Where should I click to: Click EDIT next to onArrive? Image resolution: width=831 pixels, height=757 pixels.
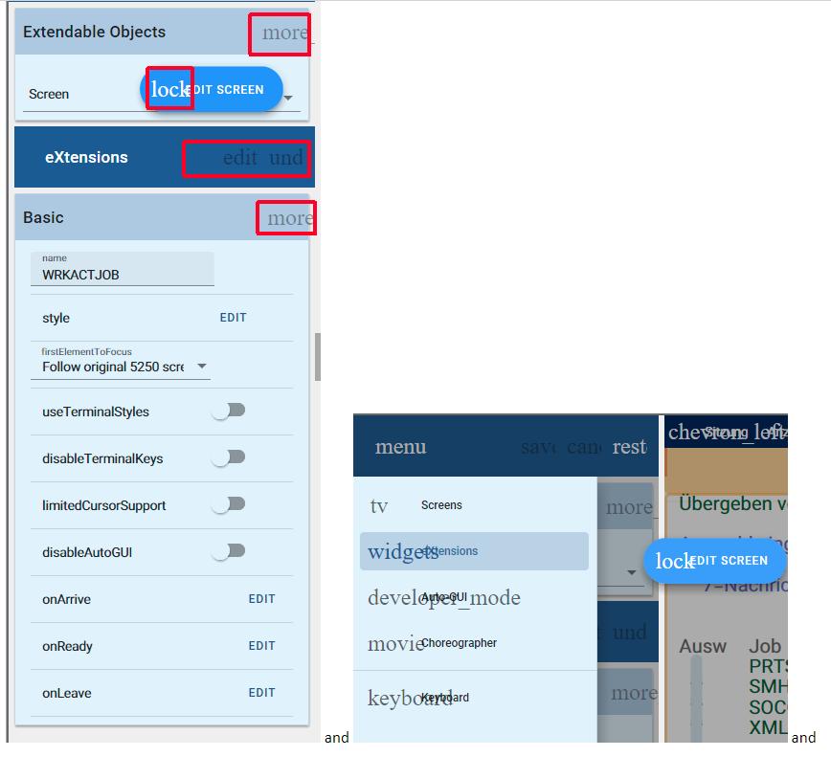(x=261, y=599)
